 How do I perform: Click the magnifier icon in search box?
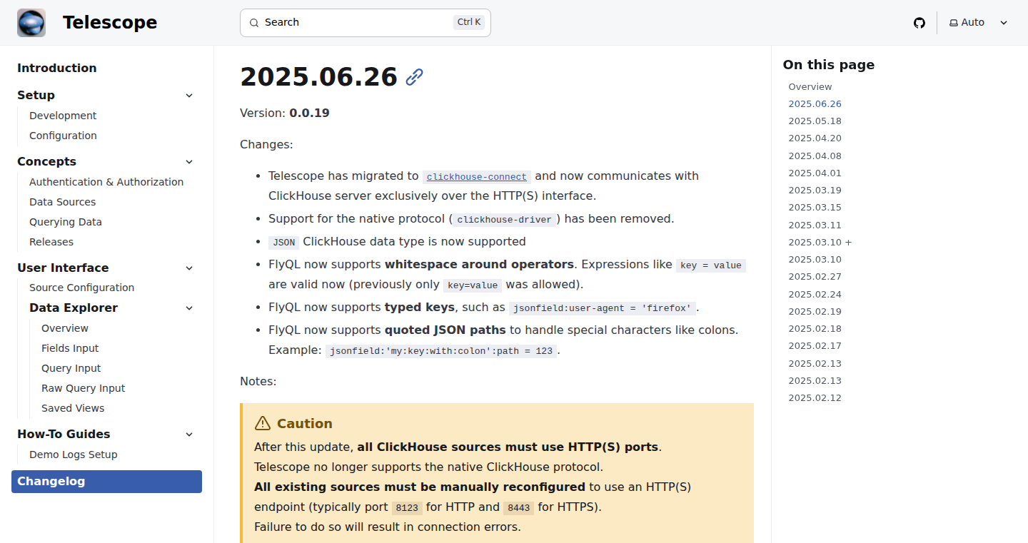click(254, 23)
